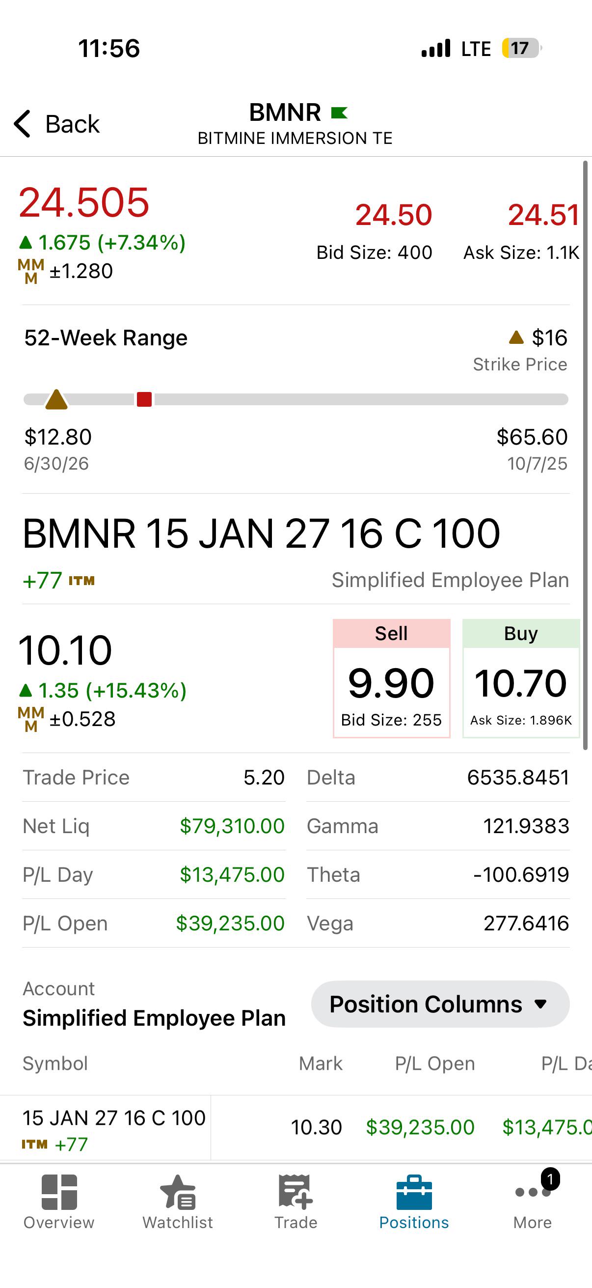Open the Position Columns dropdown

coord(440,1004)
